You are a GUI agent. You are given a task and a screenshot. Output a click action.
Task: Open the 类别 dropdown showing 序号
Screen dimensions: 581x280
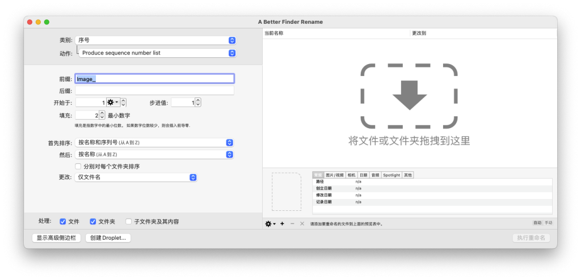tap(155, 40)
